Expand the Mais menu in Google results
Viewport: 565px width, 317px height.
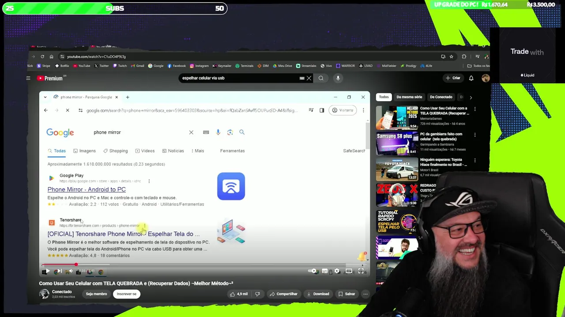point(198,151)
